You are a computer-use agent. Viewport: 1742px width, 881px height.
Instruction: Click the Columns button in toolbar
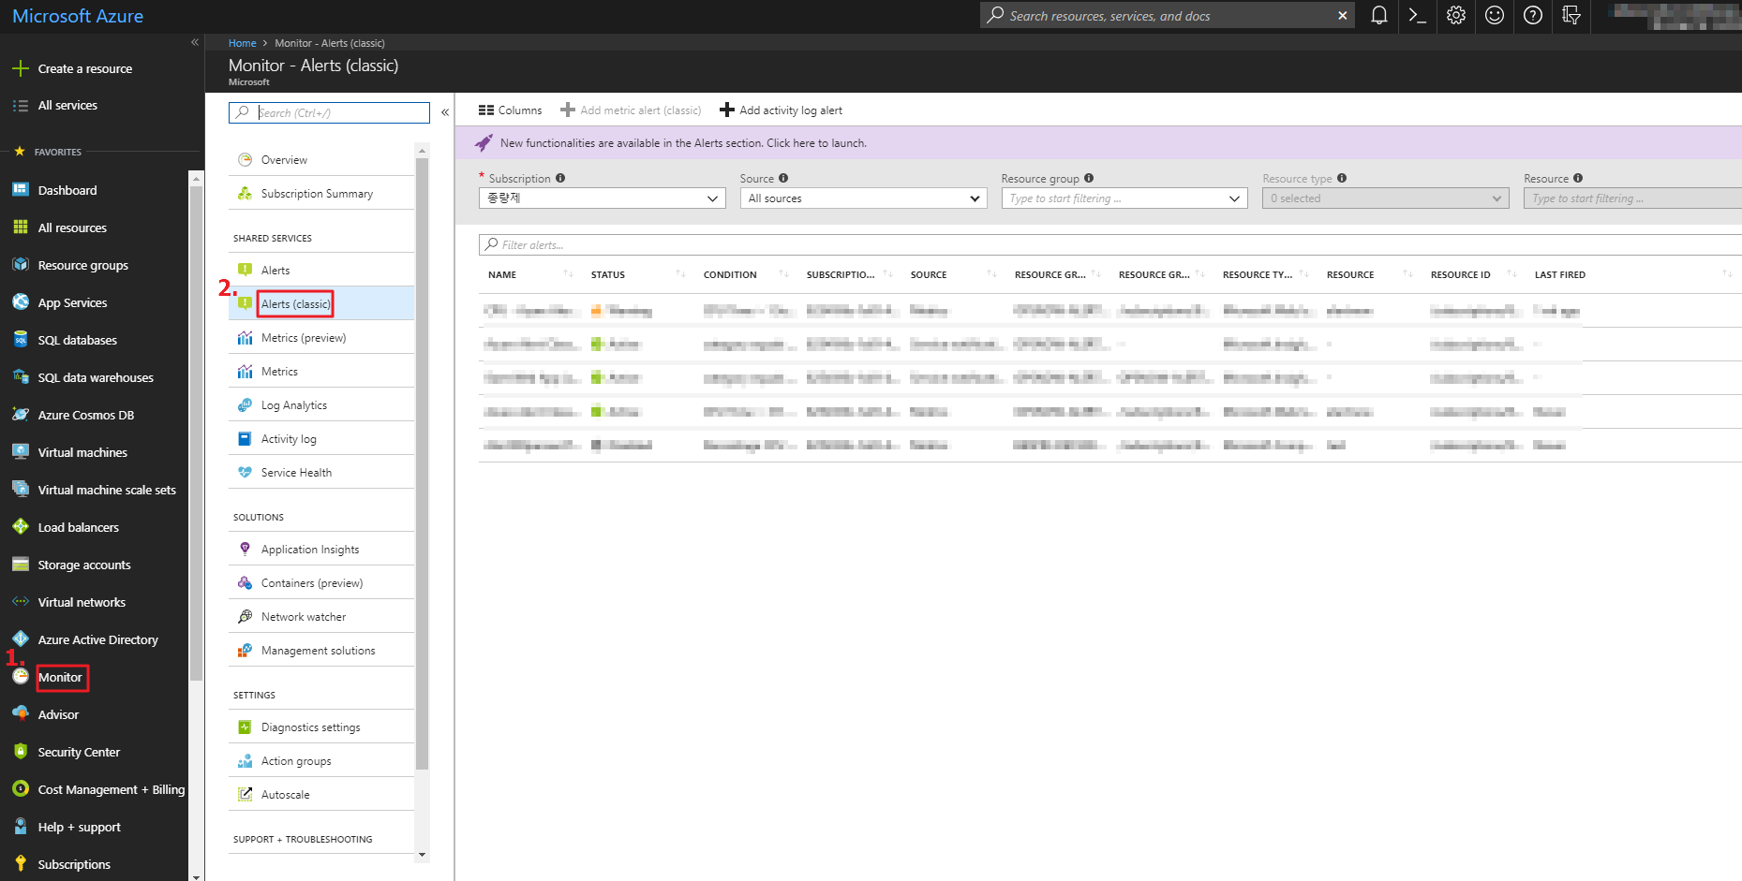pos(511,110)
